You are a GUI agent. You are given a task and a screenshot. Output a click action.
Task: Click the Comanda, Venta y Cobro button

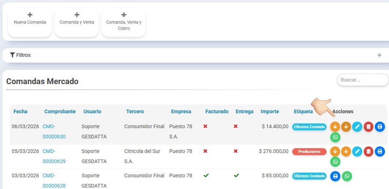coord(124,23)
